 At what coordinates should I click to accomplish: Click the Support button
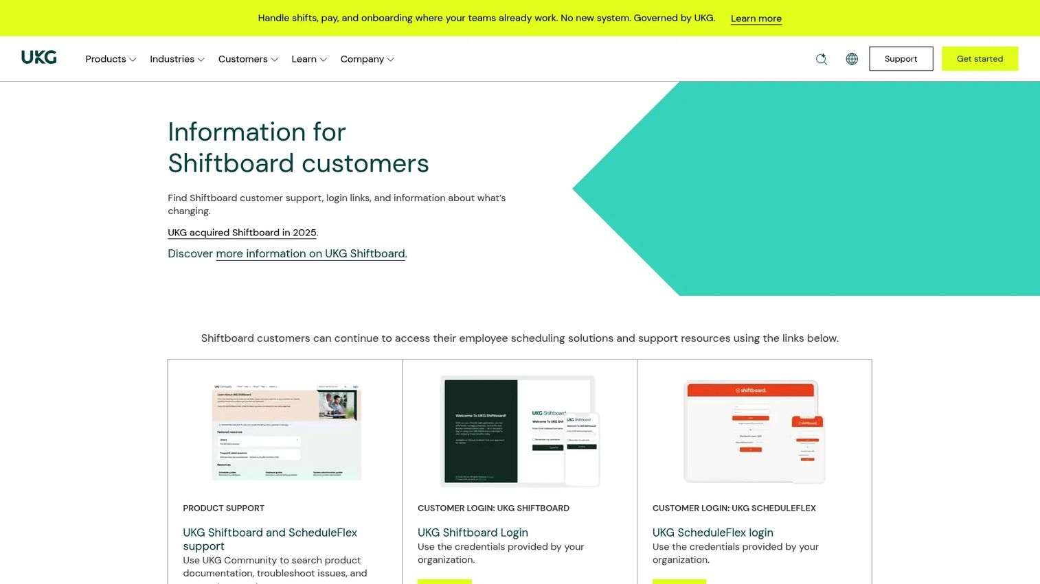point(901,59)
